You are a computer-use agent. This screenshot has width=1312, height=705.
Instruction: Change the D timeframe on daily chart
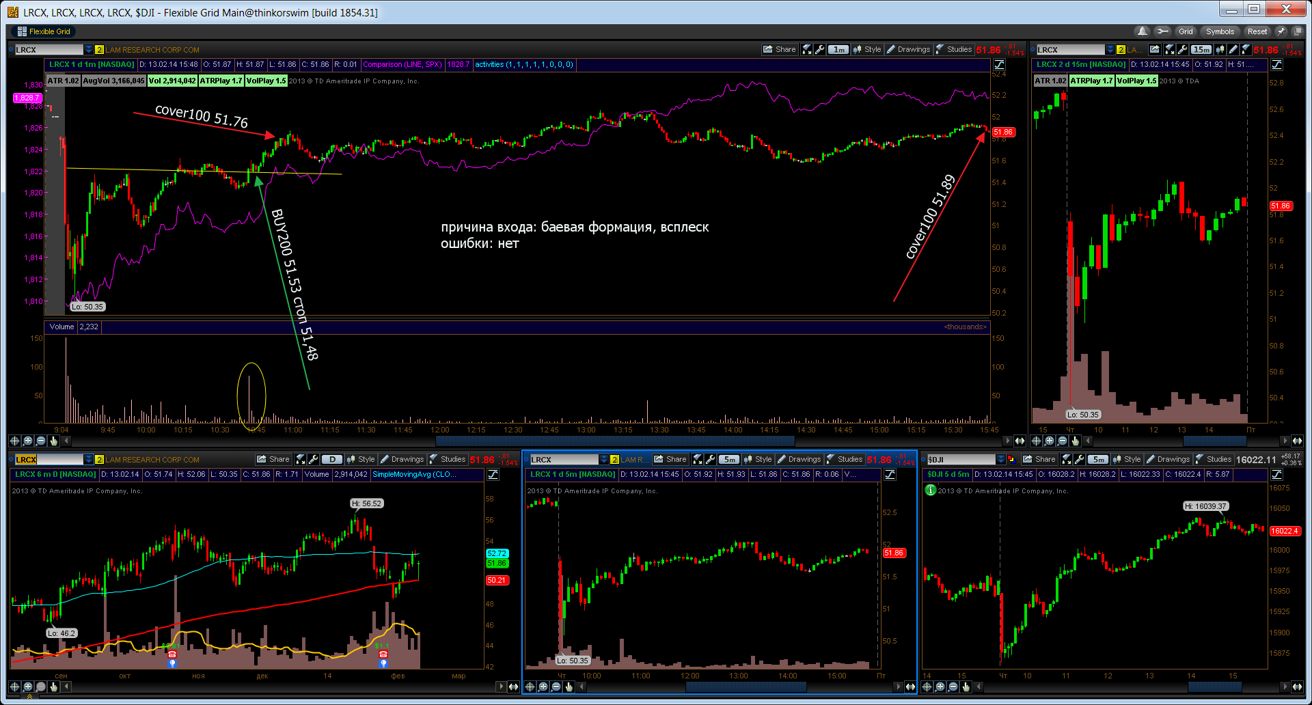[331, 459]
